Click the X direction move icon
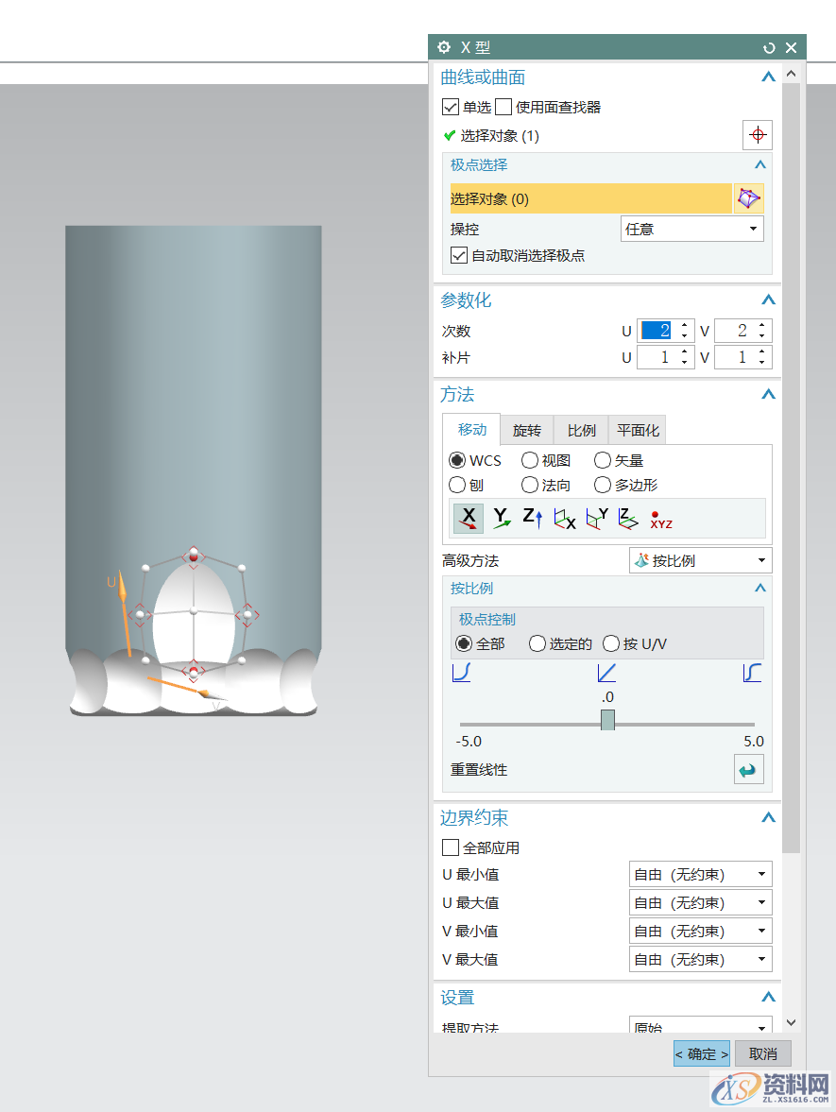The image size is (836, 1112). pyautogui.click(x=469, y=518)
